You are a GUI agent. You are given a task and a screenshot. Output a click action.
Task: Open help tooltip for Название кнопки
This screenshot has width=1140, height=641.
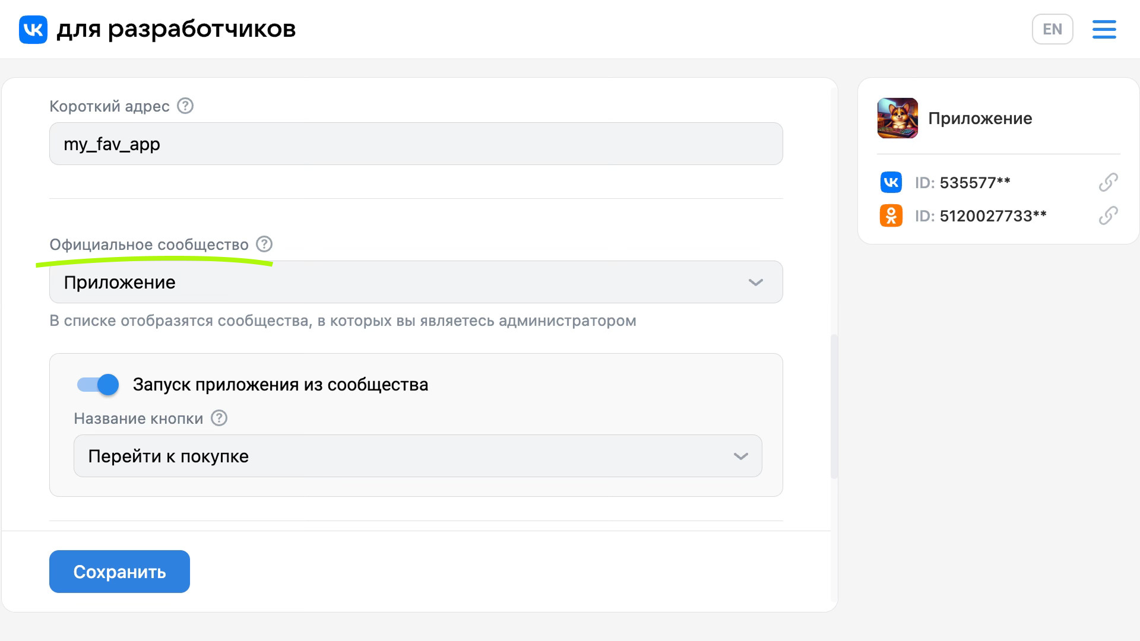(218, 418)
